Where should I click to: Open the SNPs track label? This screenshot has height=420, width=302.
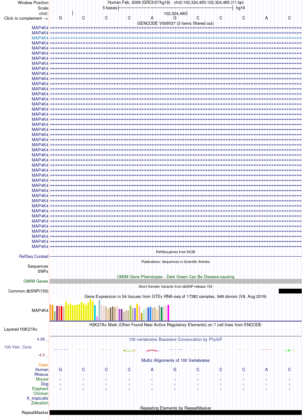tap(43, 271)
